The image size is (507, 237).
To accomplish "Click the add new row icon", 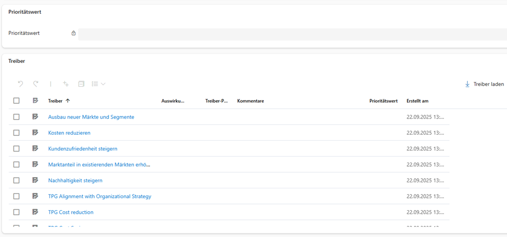I will 65,84.
